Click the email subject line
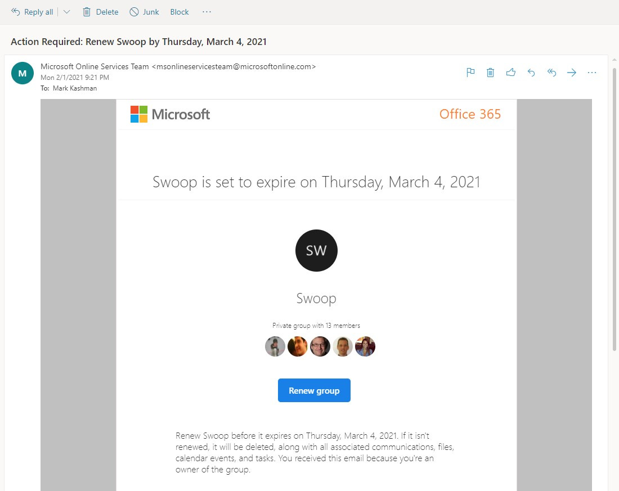 138,42
